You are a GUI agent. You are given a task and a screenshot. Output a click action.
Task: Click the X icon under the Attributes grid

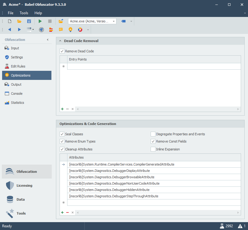[x=73, y=212]
